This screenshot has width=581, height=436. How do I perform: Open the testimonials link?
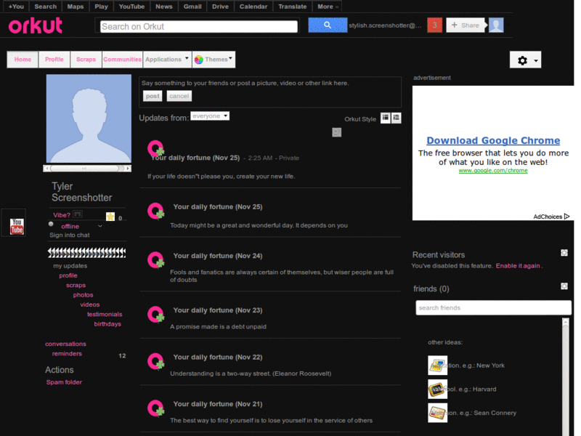(x=105, y=315)
